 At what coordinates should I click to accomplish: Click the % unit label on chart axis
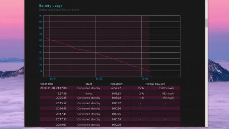pyautogui.click(x=40, y=16)
